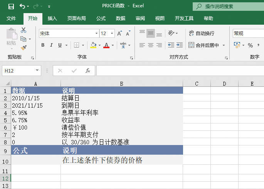Image resolution: width=264 pixels, height=189 pixels.
Task: Click the 合并后居中 button
Action: [203, 46]
